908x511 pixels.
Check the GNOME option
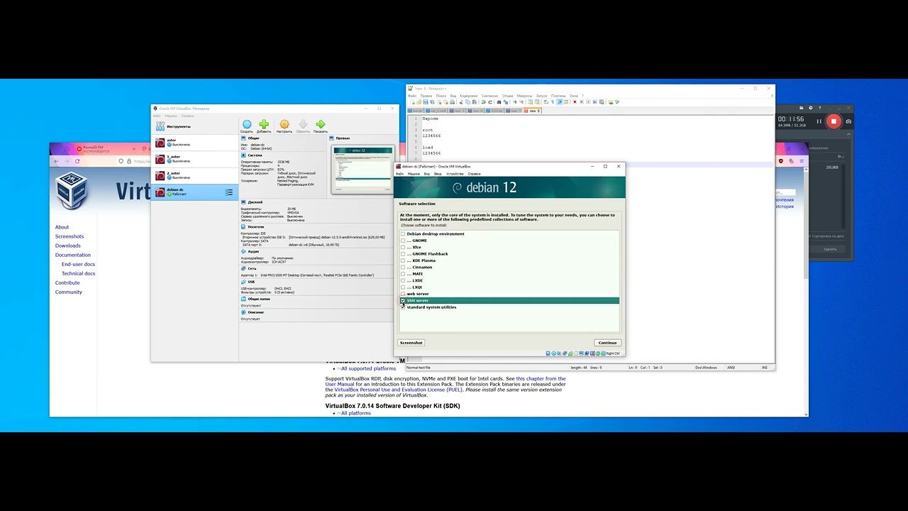403,241
